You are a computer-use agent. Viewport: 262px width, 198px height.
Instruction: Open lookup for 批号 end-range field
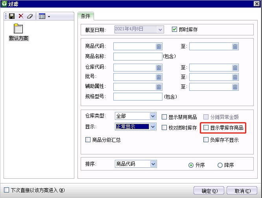234,77
